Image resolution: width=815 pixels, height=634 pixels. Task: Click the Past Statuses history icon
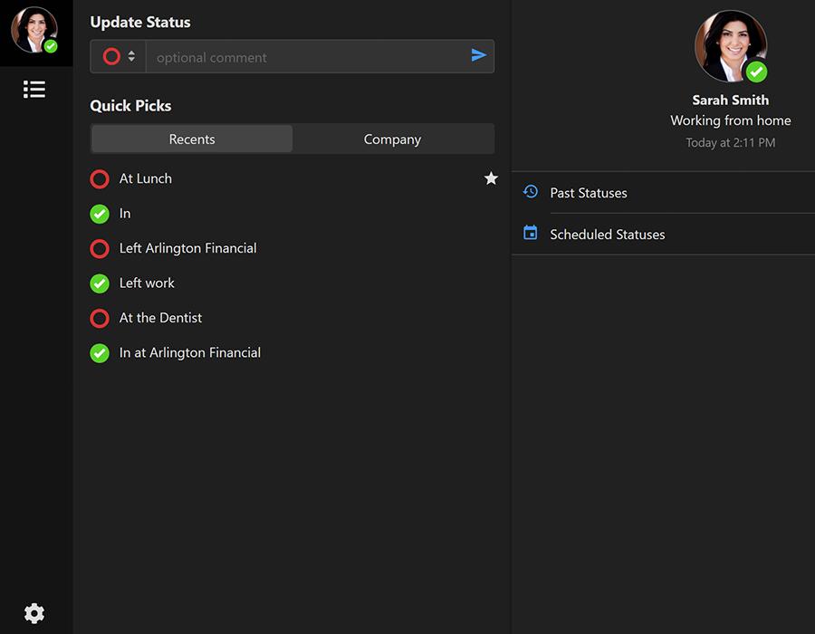coord(531,192)
